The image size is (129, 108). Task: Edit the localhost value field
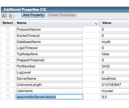115,78
